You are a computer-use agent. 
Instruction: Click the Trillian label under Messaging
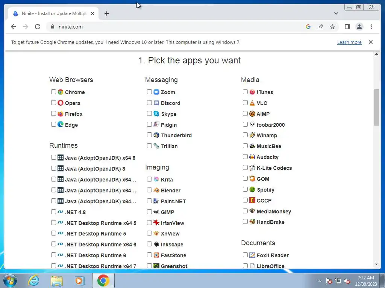[x=169, y=146]
